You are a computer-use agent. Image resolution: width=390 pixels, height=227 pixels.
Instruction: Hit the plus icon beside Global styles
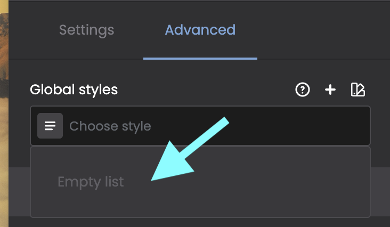[x=330, y=90]
